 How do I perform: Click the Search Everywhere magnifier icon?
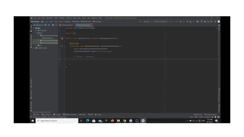(x=215, y=22)
